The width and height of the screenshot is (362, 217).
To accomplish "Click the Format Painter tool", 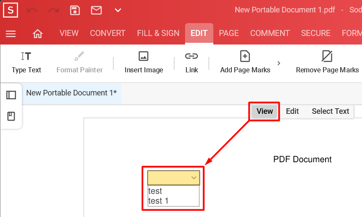I will (x=79, y=62).
